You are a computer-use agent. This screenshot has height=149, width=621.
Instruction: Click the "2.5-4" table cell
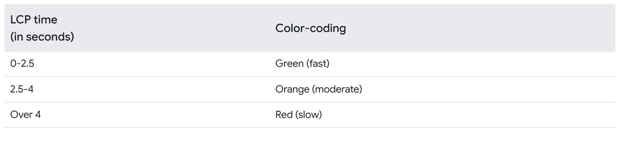22,89
